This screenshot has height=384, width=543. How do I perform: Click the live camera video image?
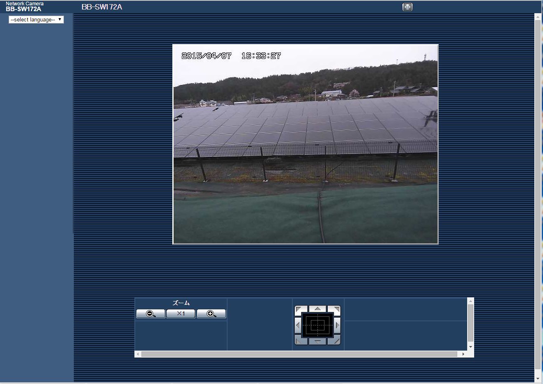(x=305, y=144)
